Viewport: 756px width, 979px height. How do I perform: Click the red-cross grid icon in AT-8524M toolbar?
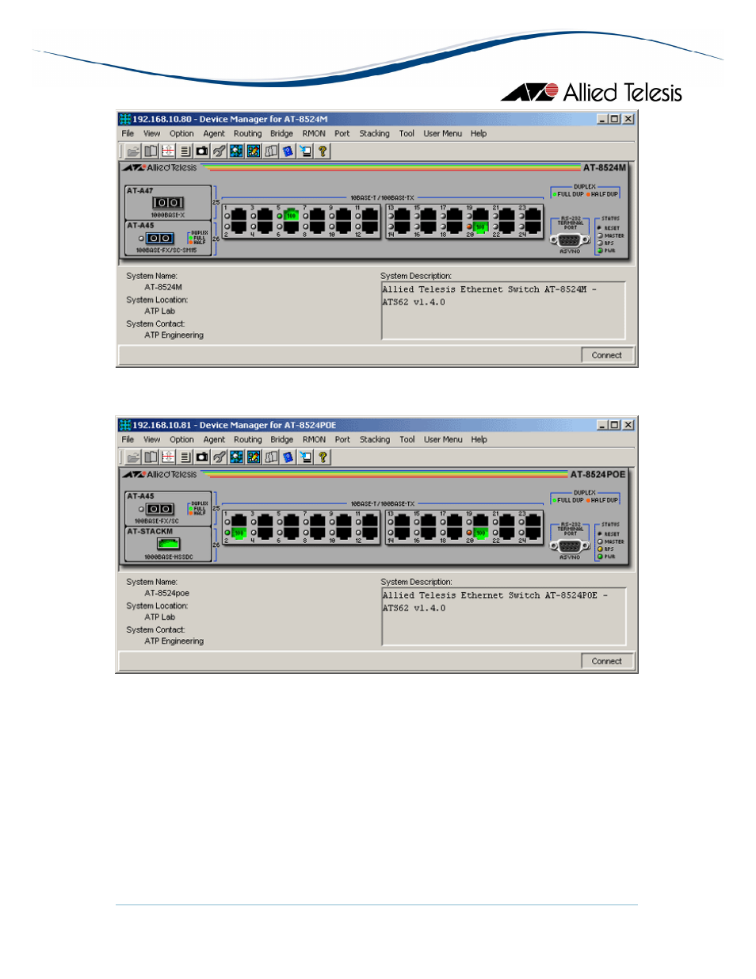point(168,151)
